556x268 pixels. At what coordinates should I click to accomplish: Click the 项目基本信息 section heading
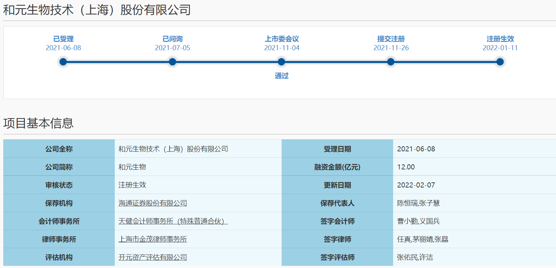tap(38, 123)
